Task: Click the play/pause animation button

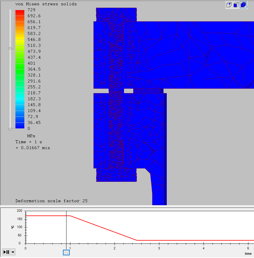Action: pos(6,252)
